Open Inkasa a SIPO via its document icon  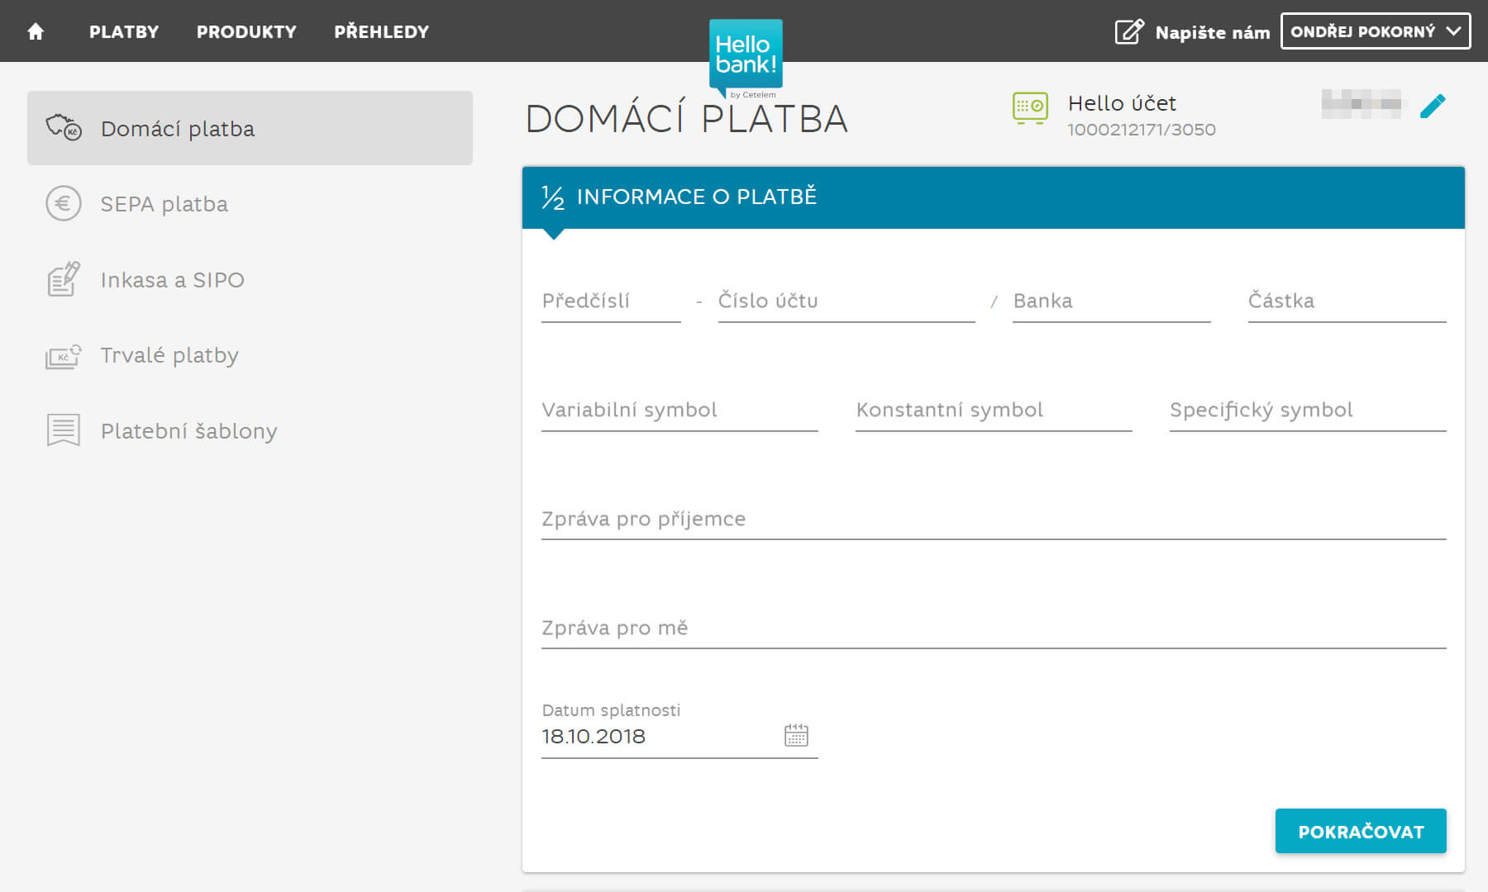(x=62, y=279)
